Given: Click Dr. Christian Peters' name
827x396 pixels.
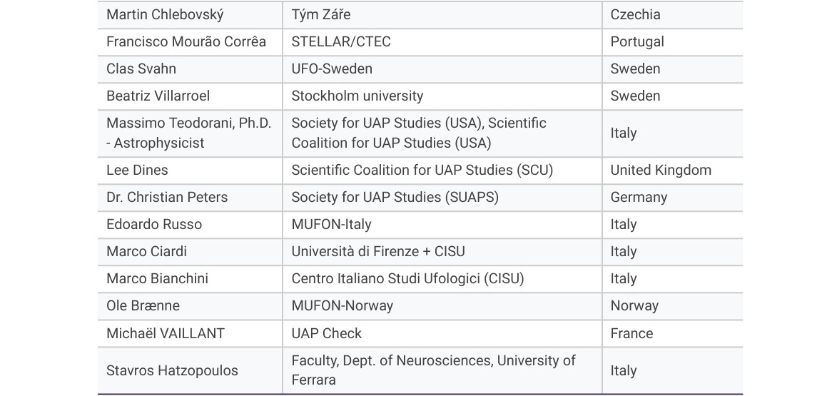Looking at the screenshot, I should (x=167, y=197).
